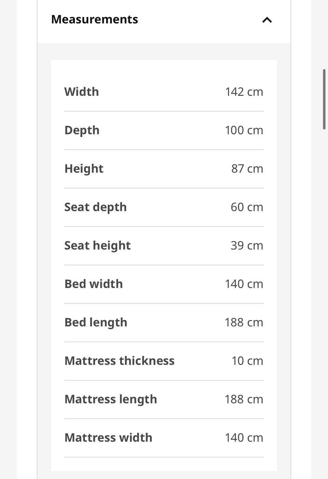The width and height of the screenshot is (328, 479).
Task: Click the 87 cm height value
Action: 247,169
